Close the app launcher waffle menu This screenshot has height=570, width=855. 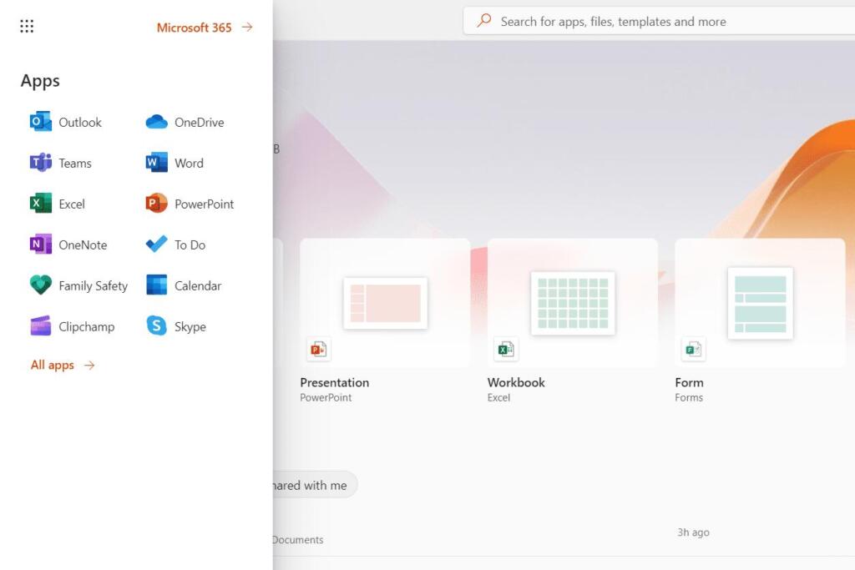[x=27, y=27]
